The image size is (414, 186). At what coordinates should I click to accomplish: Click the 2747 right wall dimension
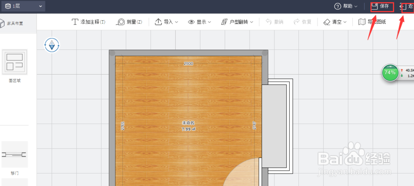(255, 126)
